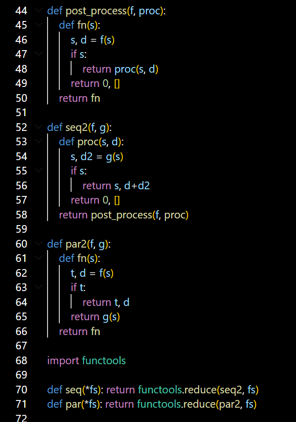296x422 pixels.
Task: Collapse the par2 function fold at line 60
Action: [39, 244]
